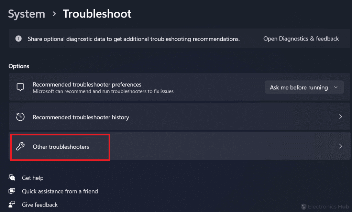This screenshot has width=352, height=212.
Task: Click the Give feedback icon
Action: tap(12, 204)
